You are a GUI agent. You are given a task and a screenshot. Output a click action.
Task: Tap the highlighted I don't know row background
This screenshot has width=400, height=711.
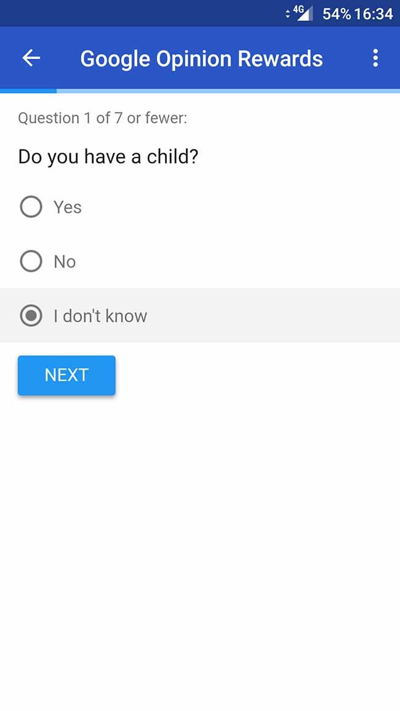point(200,315)
